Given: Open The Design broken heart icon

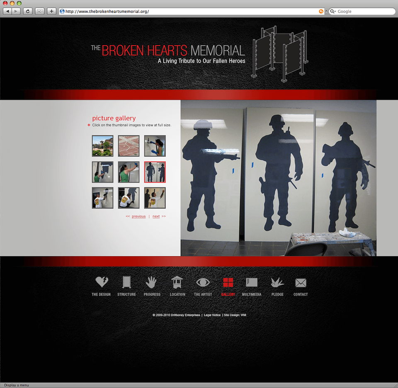Looking at the screenshot, I should [x=102, y=282].
